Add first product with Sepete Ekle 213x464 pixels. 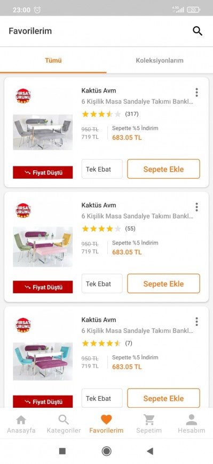tap(164, 169)
